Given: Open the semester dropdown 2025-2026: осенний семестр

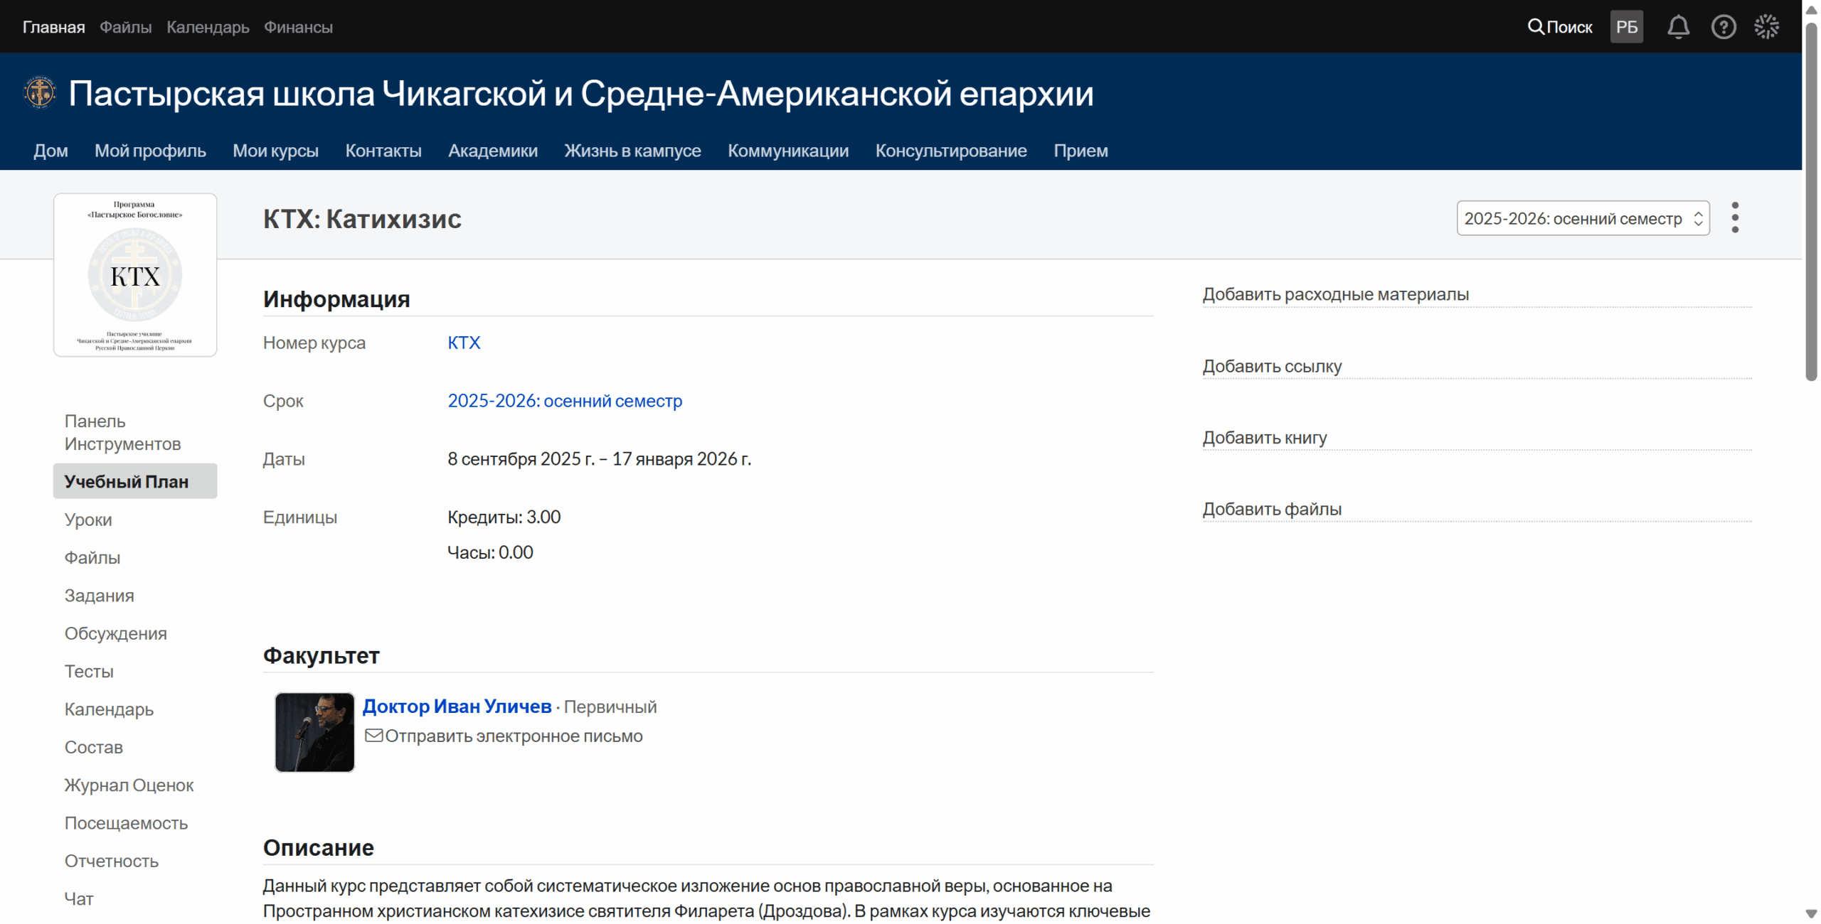Looking at the screenshot, I should 1583,218.
